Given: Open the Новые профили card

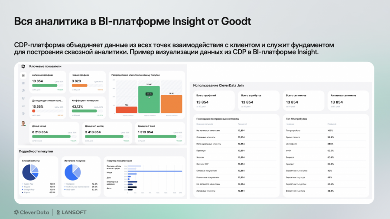Looking at the screenshot, I should point(87,82).
